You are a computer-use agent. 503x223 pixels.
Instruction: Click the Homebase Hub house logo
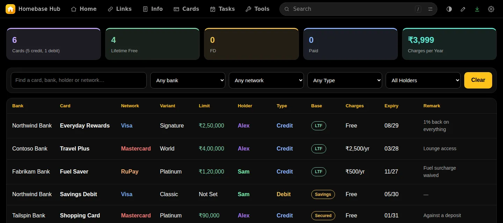pos(10,9)
